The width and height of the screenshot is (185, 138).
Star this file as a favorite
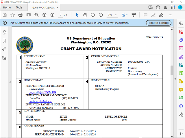coord(12,15)
